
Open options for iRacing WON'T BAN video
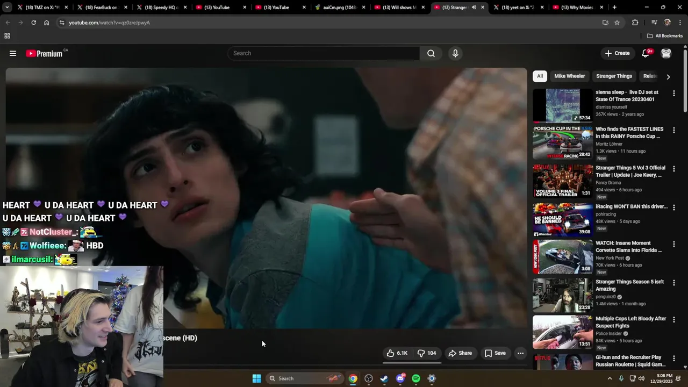[673, 207]
